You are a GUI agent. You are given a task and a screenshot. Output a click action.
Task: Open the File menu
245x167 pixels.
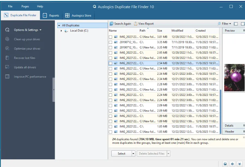(x=10, y=6)
